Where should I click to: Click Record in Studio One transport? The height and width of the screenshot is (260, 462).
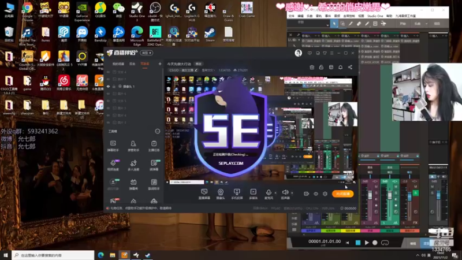(x=375, y=243)
